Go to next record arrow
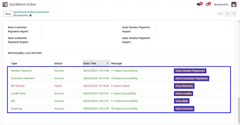The image size is (240, 125). 234,14
